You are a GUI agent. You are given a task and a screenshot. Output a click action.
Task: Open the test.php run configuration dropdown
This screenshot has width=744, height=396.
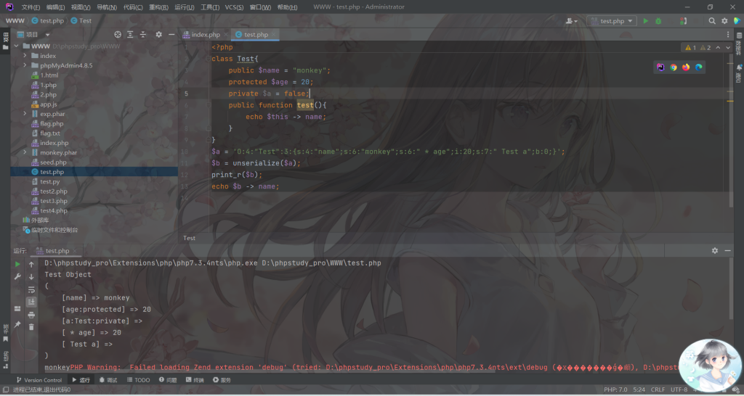pos(611,21)
